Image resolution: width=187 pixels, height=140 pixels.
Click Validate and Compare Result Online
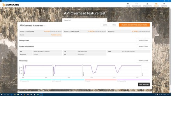tap(134, 25)
